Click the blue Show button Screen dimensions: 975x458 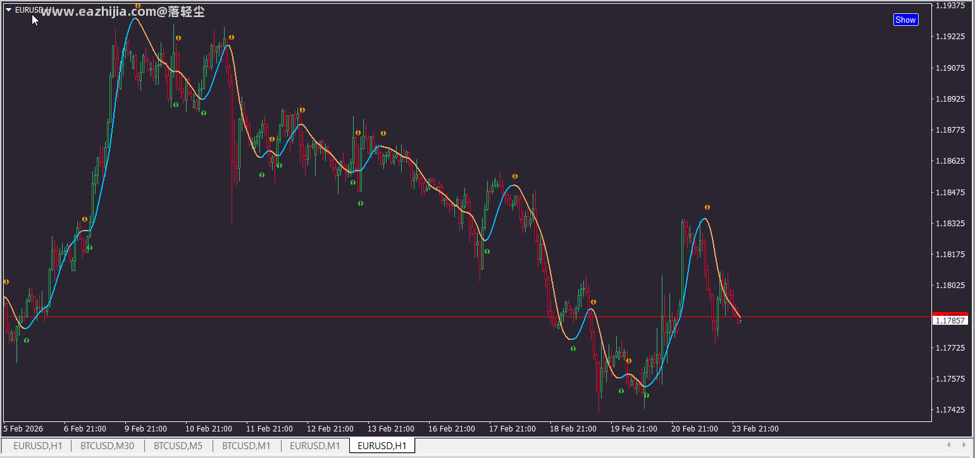click(x=905, y=20)
